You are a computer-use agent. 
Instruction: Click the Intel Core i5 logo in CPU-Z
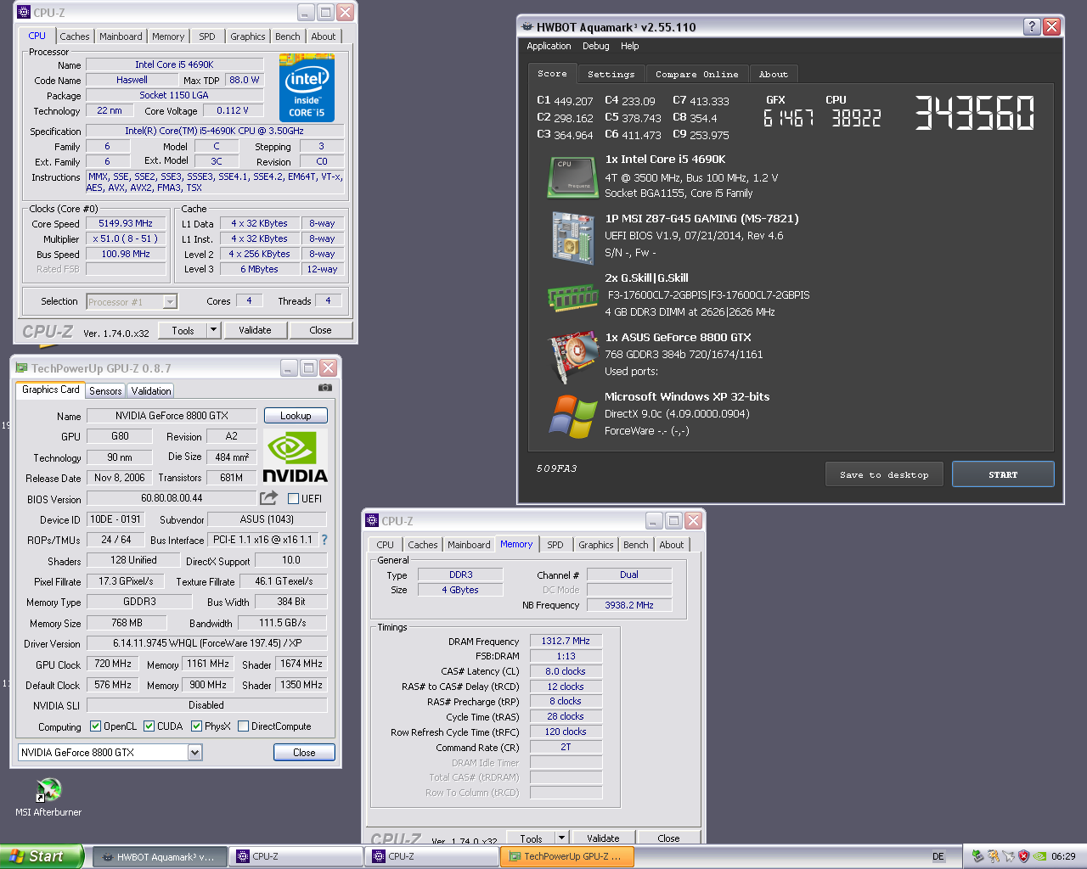(x=307, y=87)
